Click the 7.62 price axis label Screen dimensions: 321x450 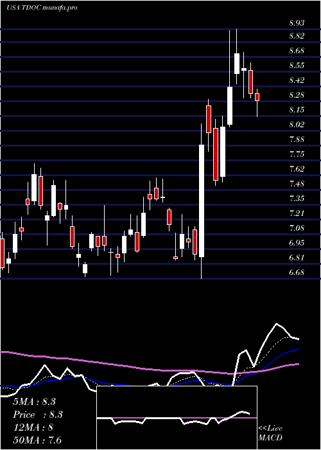click(297, 168)
